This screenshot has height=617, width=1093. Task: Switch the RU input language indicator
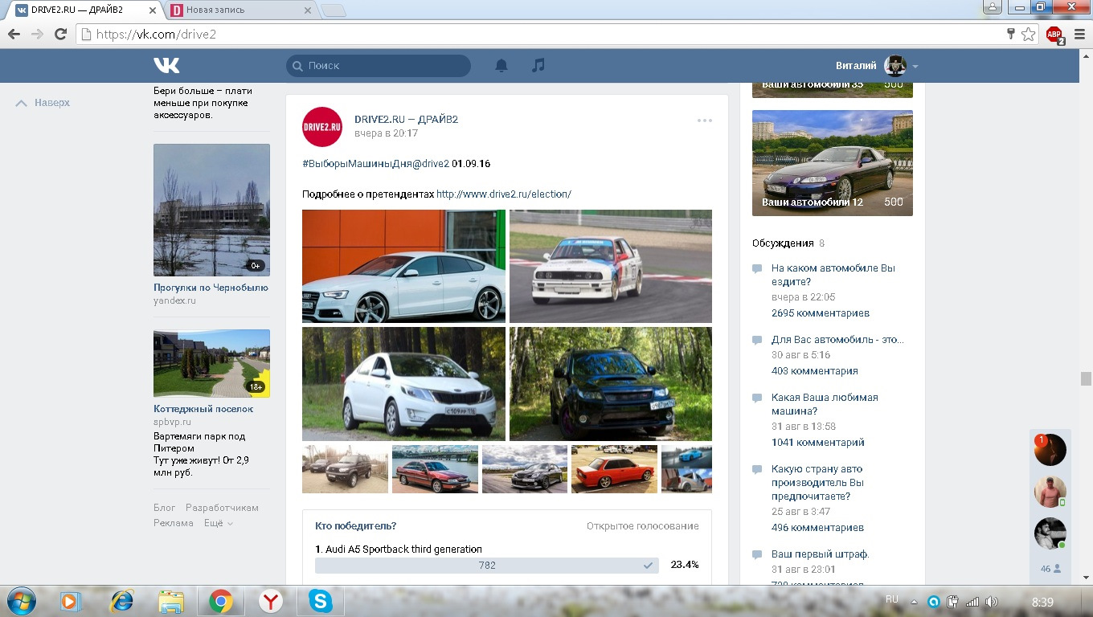(891, 599)
